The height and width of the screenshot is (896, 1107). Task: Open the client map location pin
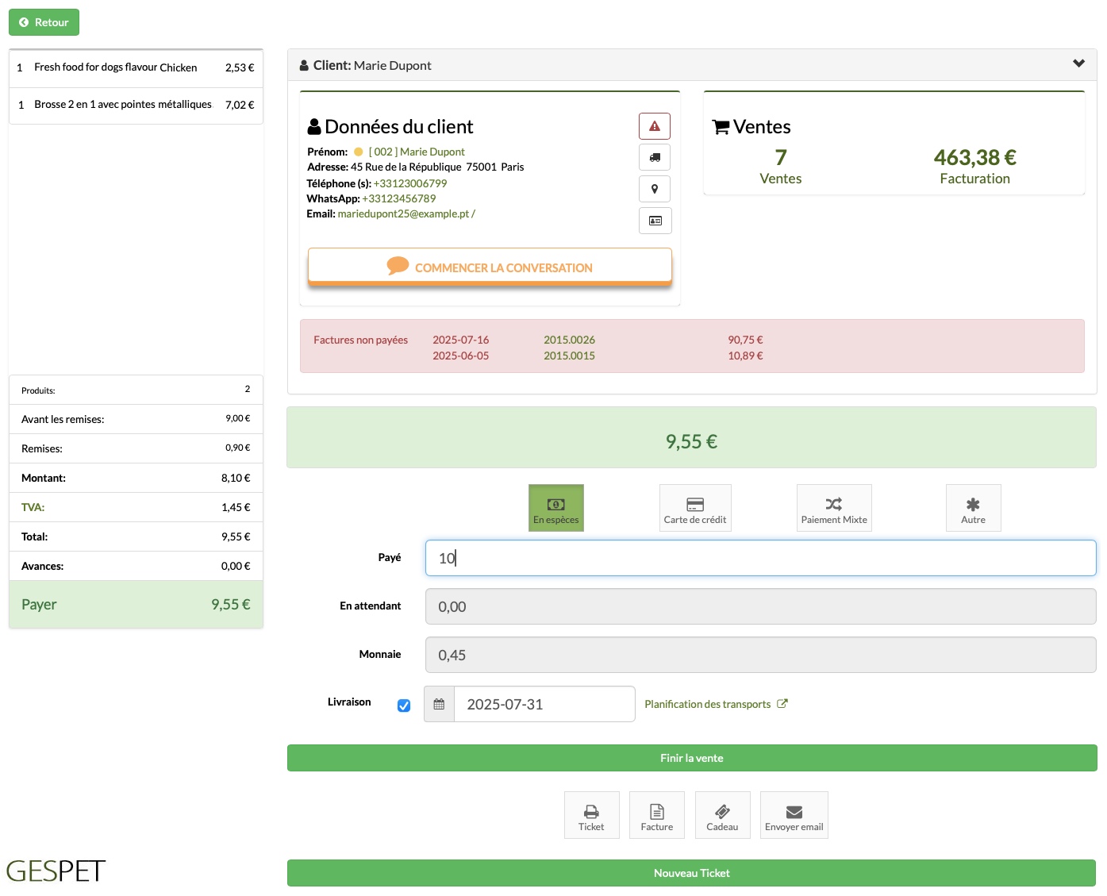(x=655, y=189)
